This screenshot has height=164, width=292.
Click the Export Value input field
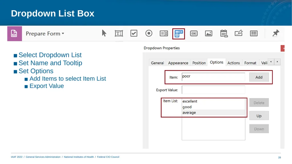(213, 90)
